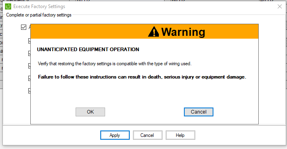Click Apply in Execute Factory Settings
The height and width of the screenshot is (149, 287).
(115, 135)
